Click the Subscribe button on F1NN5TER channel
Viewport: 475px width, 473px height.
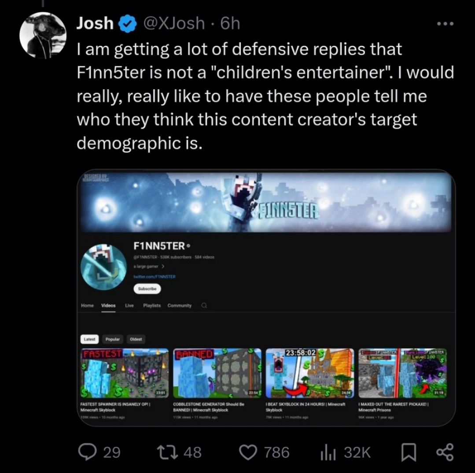147,289
